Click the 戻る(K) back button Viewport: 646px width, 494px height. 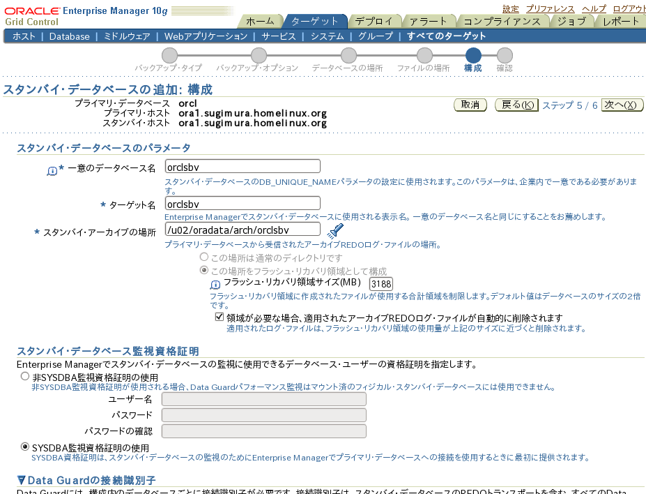(516, 105)
